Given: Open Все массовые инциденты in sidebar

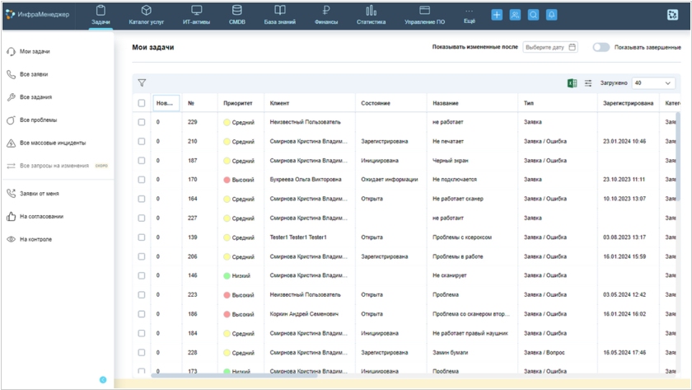Looking at the screenshot, I should (46, 143).
